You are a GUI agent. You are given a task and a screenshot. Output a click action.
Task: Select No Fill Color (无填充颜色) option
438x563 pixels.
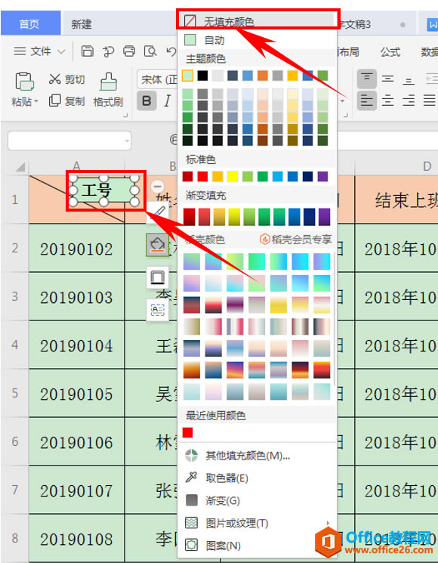[x=258, y=22]
